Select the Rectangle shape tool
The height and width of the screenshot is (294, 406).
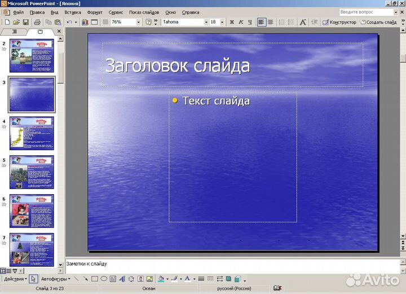click(x=95, y=279)
